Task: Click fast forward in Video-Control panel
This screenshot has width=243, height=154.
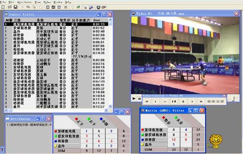Action: [201, 101]
